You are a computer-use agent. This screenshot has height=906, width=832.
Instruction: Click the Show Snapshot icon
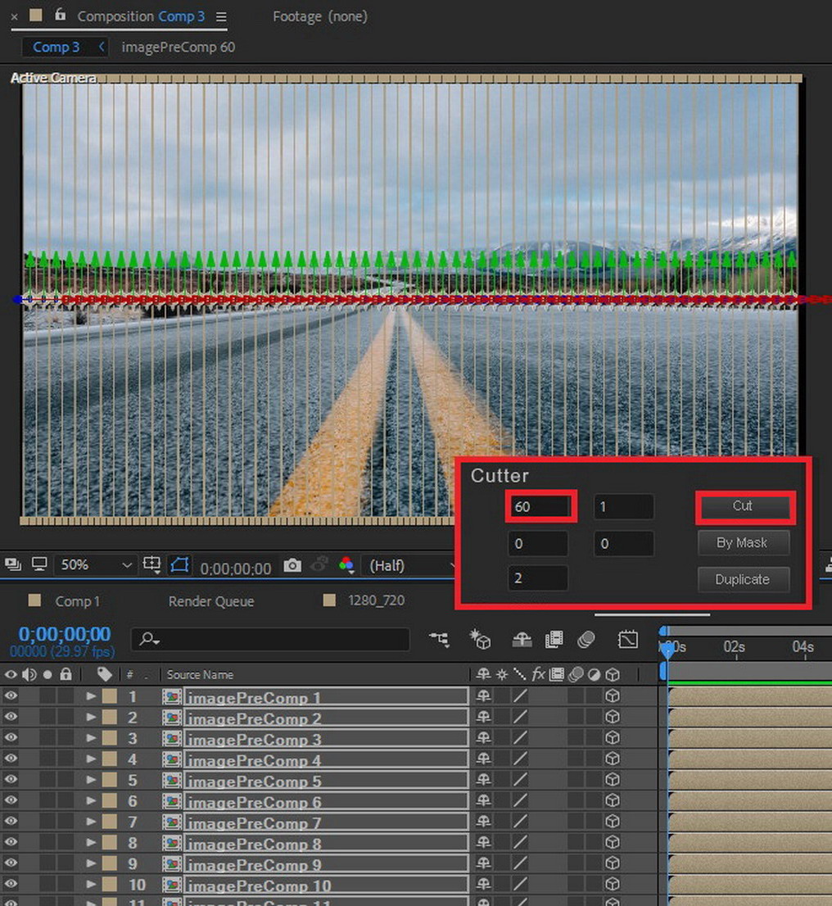(319, 564)
